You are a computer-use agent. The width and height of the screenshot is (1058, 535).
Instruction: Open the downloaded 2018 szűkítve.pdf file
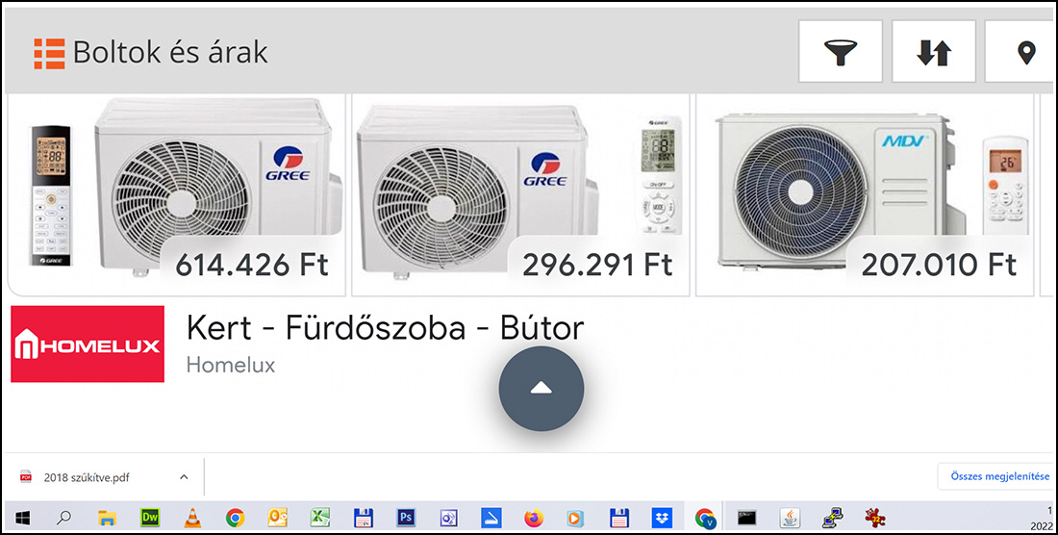point(87,477)
